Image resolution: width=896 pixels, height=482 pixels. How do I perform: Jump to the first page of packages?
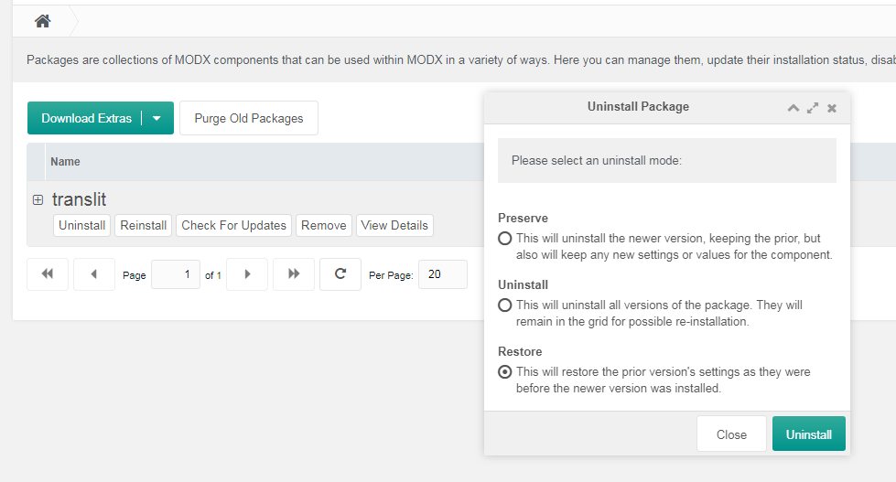tap(48, 274)
